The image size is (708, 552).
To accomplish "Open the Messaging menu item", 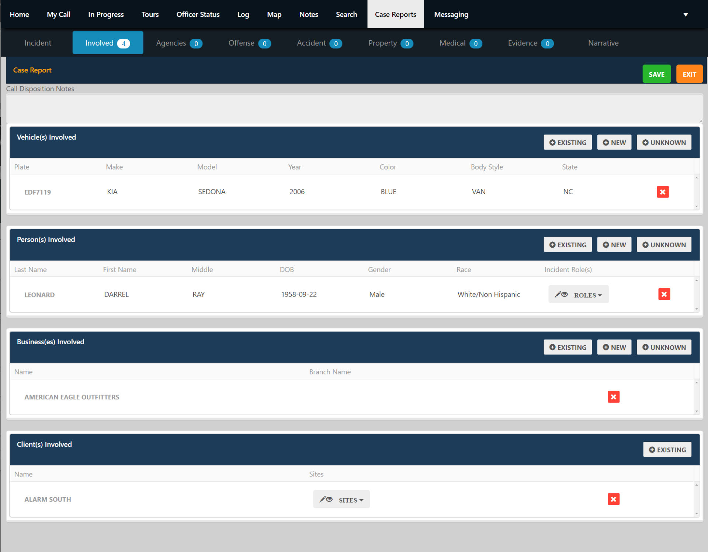I will (451, 14).
